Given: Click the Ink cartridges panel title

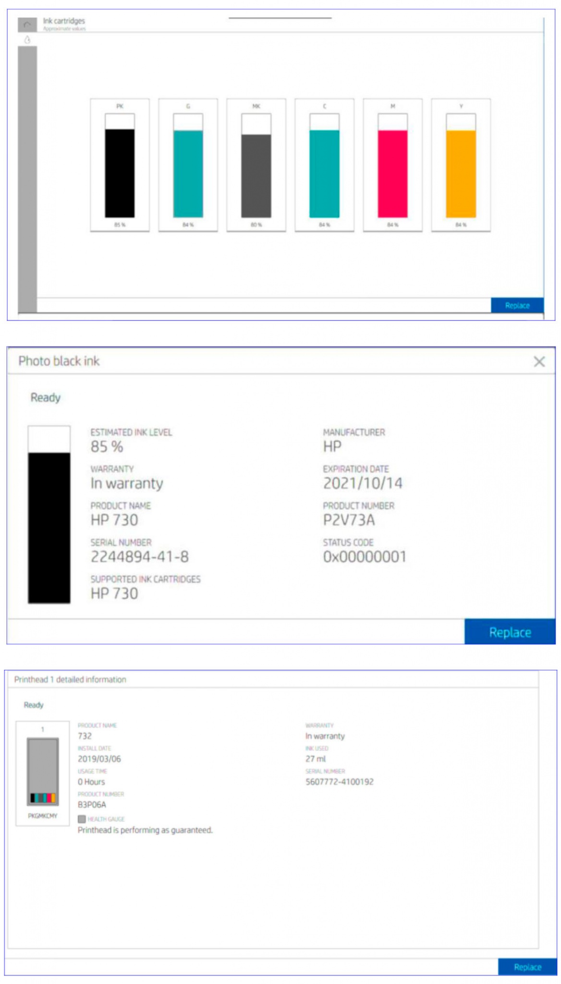Looking at the screenshot, I should (x=64, y=21).
